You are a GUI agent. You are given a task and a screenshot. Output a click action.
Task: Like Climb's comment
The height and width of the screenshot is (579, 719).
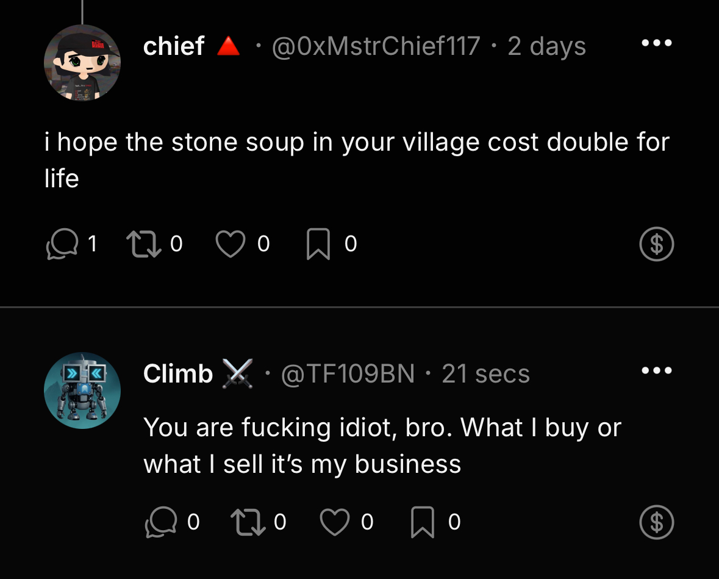click(x=335, y=523)
